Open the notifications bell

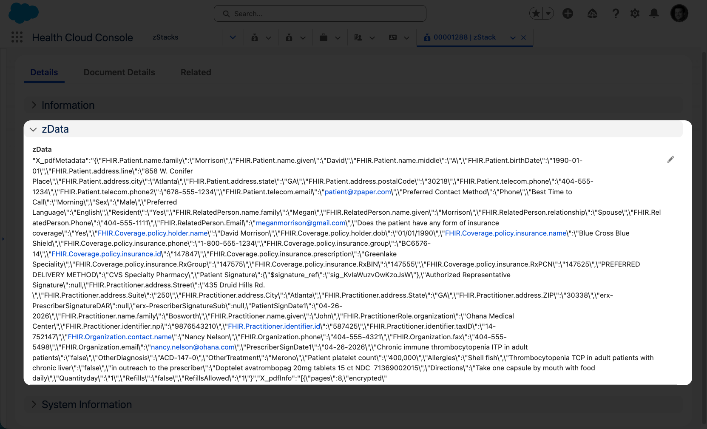pos(654,14)
